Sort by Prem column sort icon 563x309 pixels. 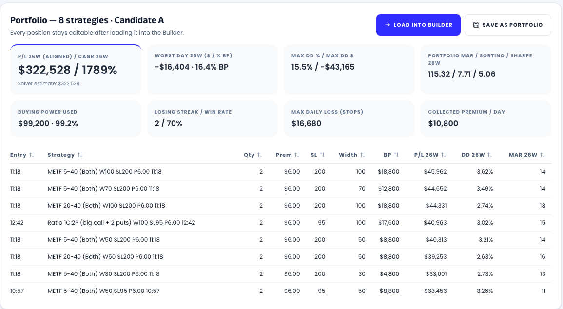click(x=296, y=155)
